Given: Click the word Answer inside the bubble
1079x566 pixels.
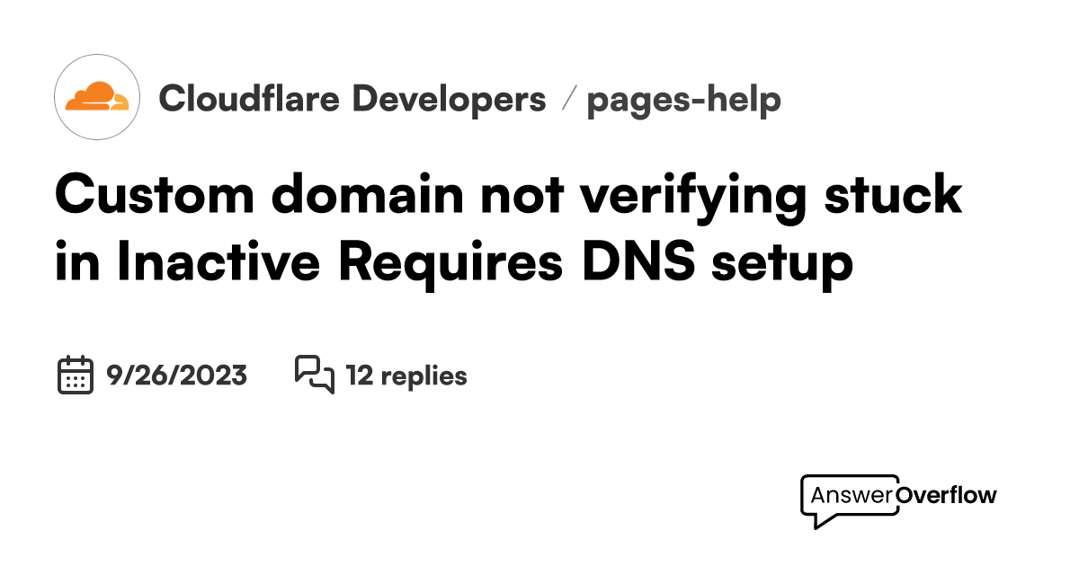Looking at the screenshot, I should [x=852, y=495].
